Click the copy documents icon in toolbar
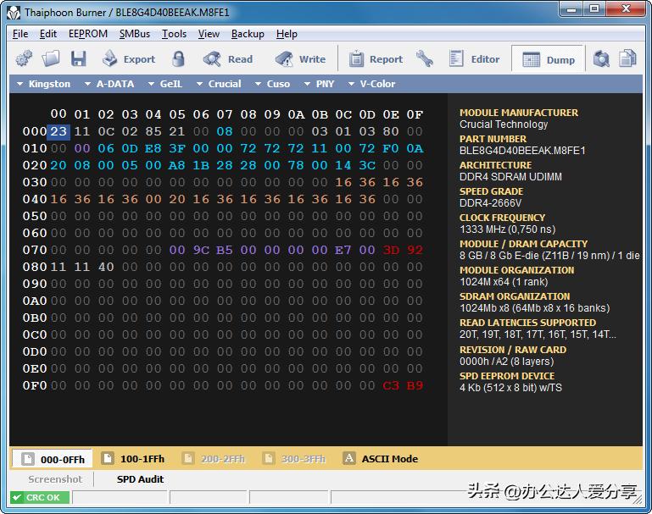Screen dimensions: 652x514 (x=627, y=59)
